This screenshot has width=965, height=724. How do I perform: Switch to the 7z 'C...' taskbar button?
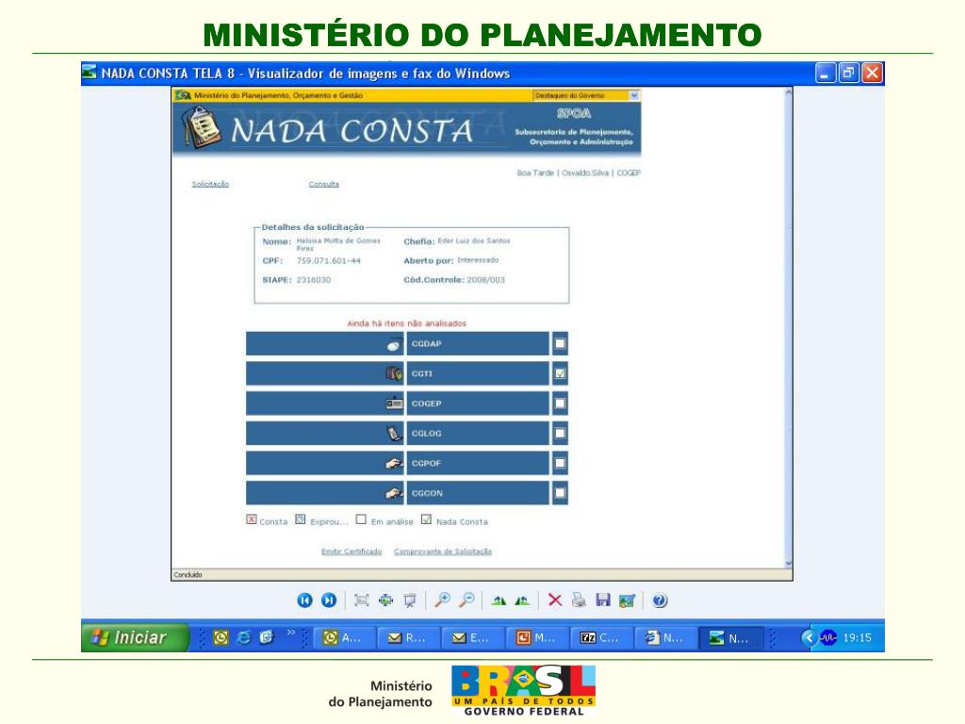coord(600,638)
